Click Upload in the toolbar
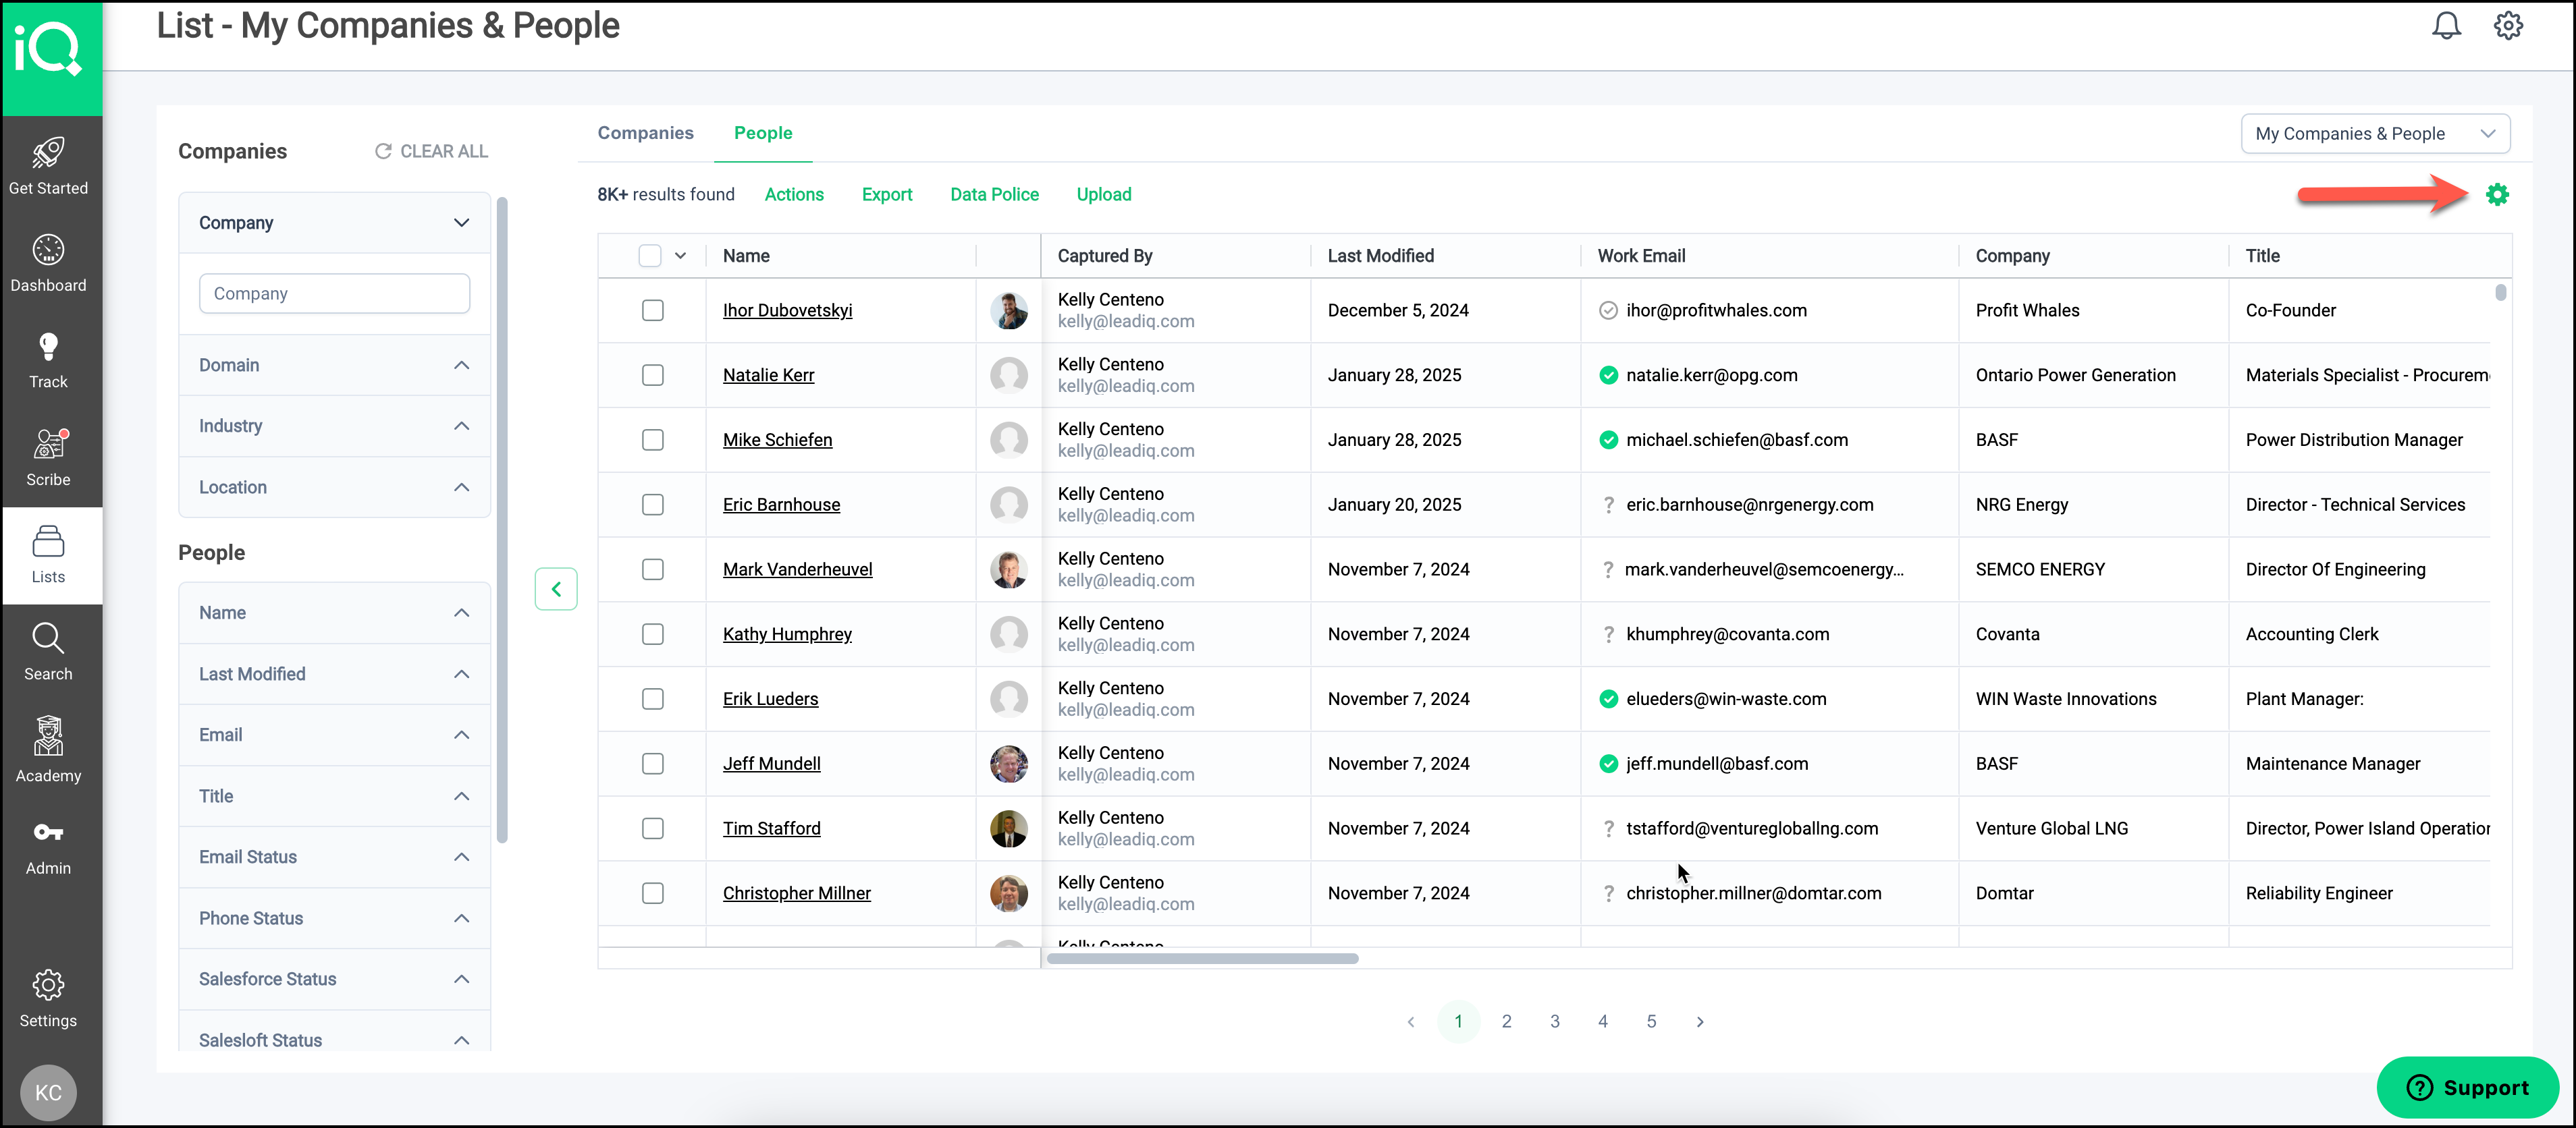This screenshot has width=2576, height=1128. pyautogui.click(x=1104, y=195)
